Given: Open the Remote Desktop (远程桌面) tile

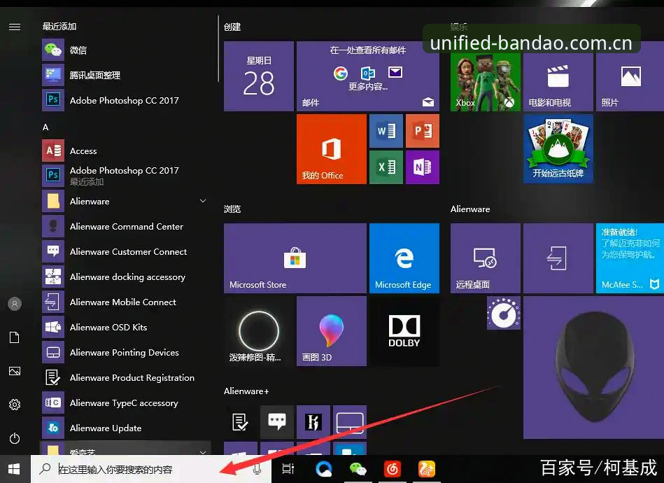Looking at the screenshot, I should (486, 258).
